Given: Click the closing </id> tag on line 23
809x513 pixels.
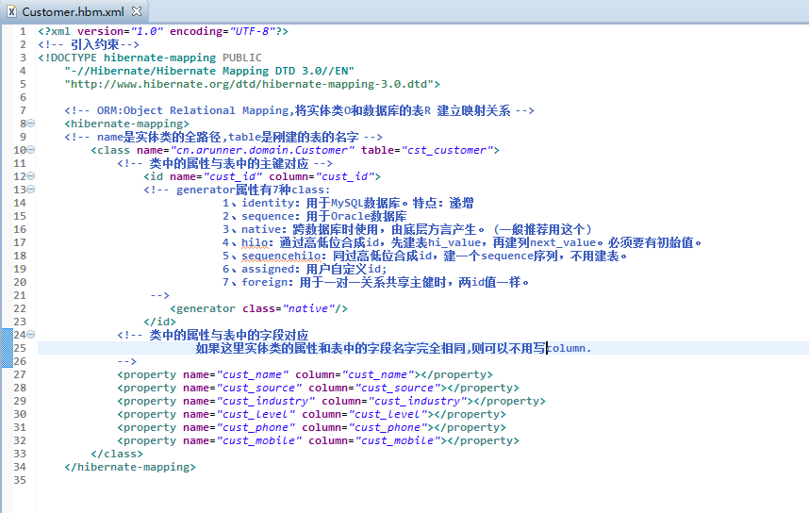Looking at the screenshot, I should point(160,322).
